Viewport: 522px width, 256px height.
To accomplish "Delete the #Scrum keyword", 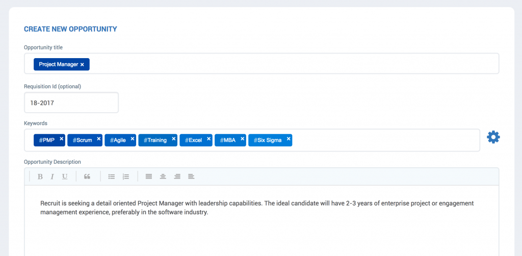I will [x=99, y=138].
